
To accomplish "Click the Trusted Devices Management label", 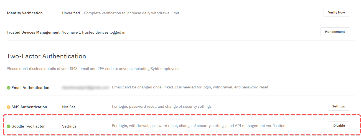I will [33, 32].
